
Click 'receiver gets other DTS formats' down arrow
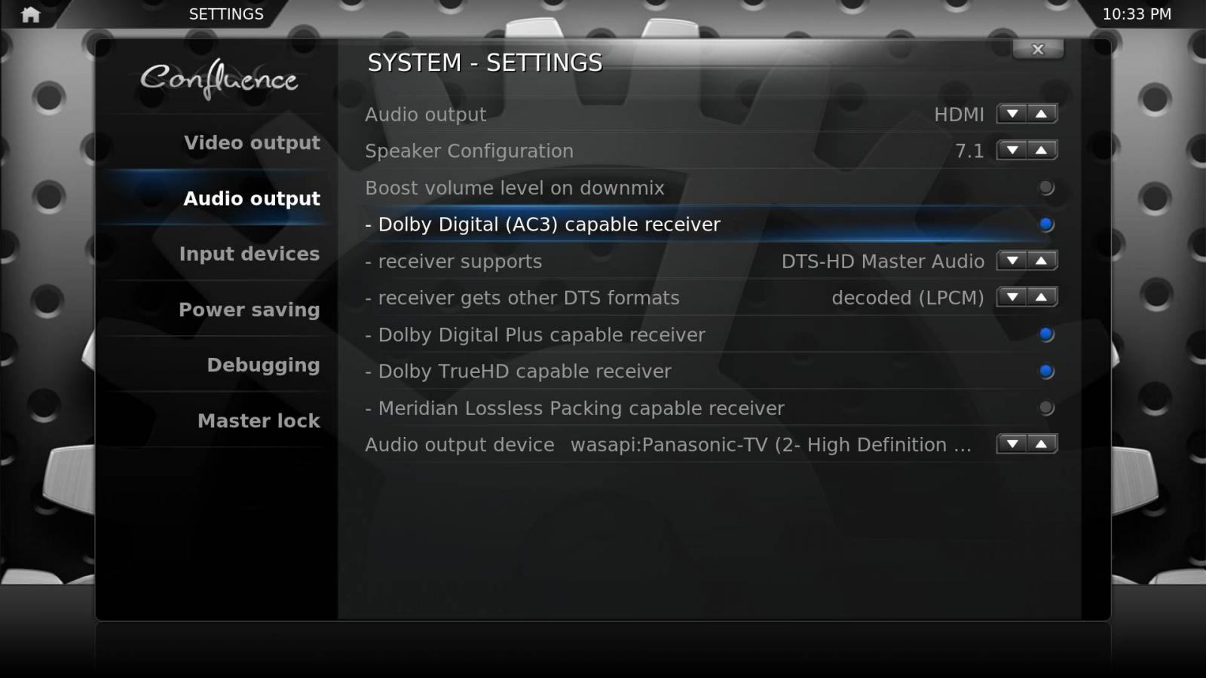tap(1012, 298)
